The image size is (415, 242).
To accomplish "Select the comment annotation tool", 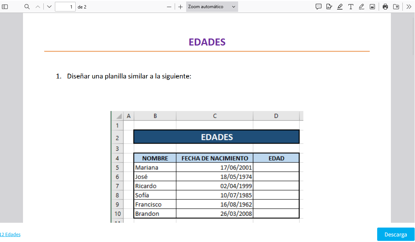I will point(318,7).
